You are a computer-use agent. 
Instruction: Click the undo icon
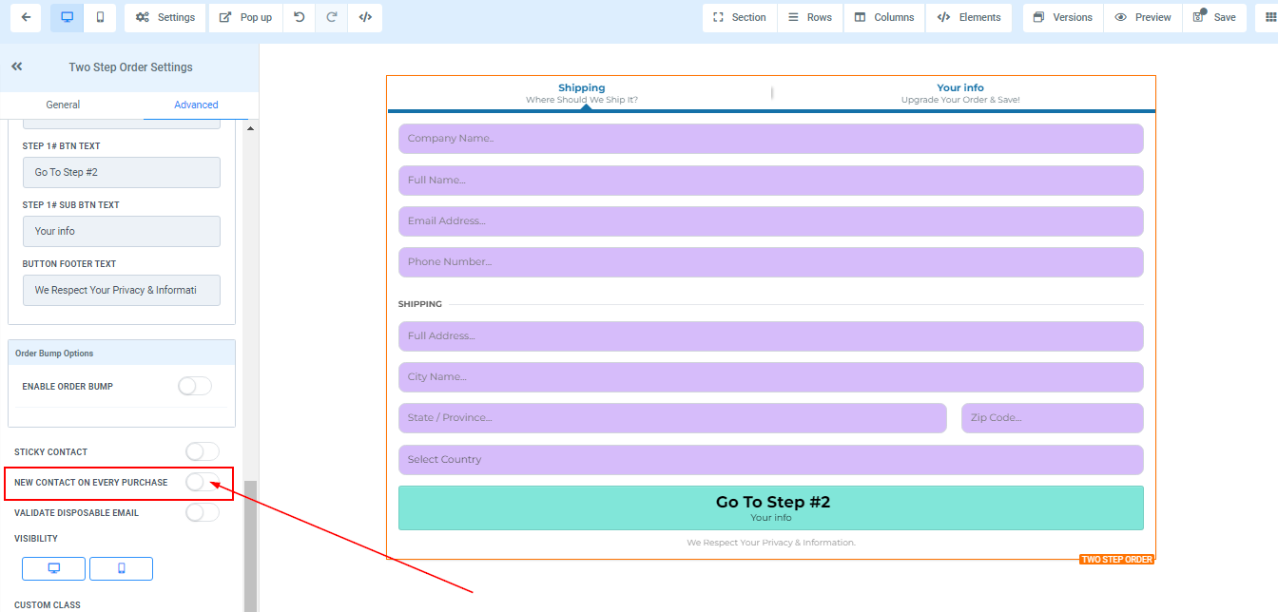click(299, 17)
